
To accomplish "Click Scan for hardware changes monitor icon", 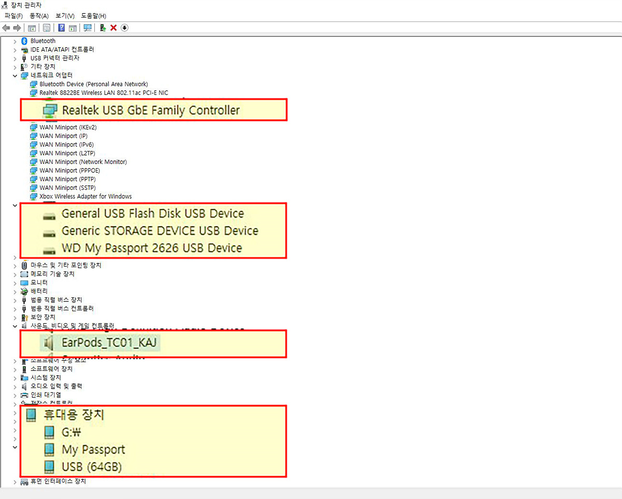I will (88, 27).
